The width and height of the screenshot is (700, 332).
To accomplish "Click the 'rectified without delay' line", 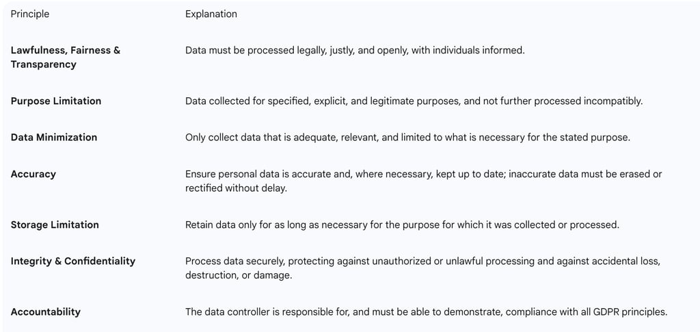I will coord(236,188).
